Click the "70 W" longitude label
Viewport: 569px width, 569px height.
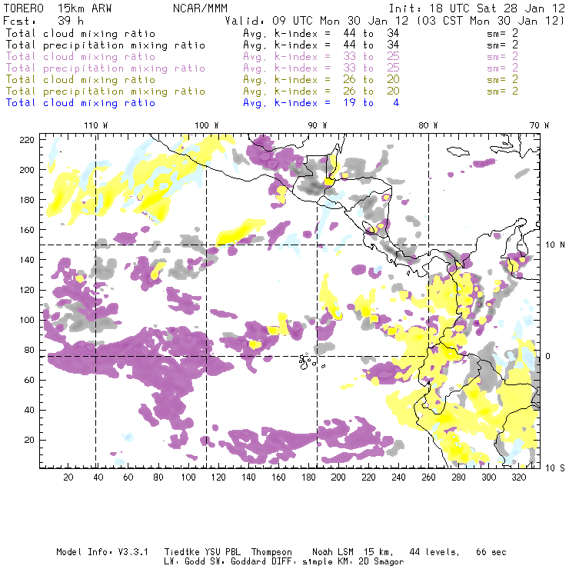[539, 125]
